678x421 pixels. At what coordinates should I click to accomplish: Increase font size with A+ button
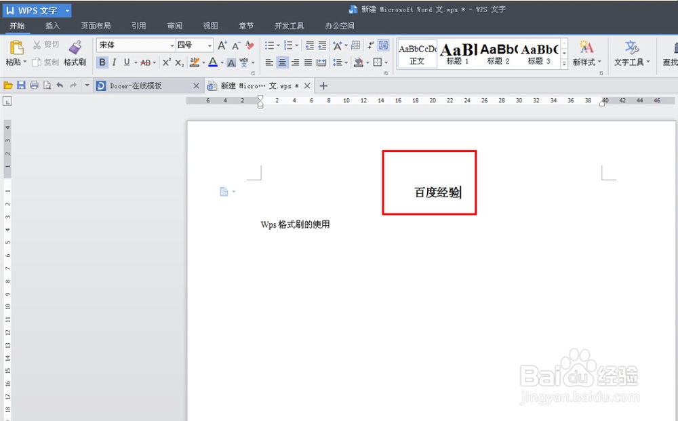click(222, 45)
